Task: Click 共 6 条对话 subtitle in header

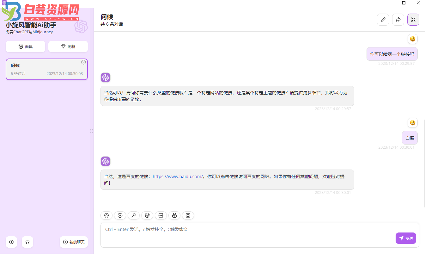Action: coord(112,24)
